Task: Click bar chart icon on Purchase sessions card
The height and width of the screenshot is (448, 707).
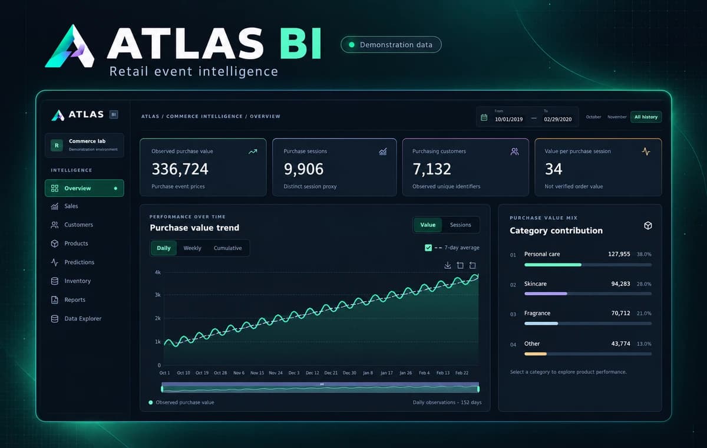Action: point(383,151)
